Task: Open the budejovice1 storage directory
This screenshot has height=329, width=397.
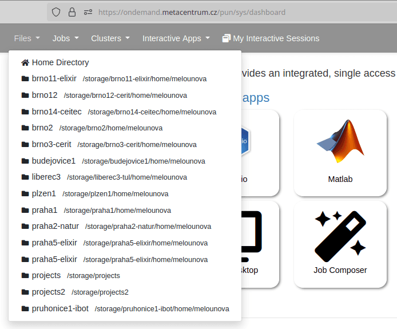Action: 53,161
